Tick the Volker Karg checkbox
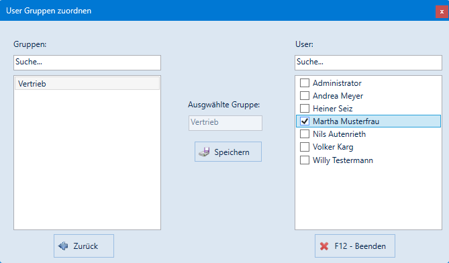Image resolution: width=449 pixels, height=263 pixels. [305, 147]
